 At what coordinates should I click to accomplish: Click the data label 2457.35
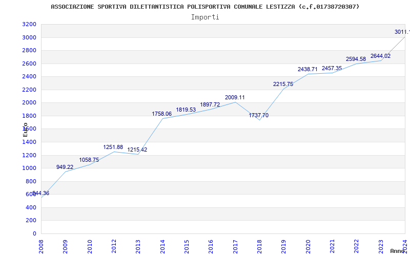pyautogui.click(x=332, y=68)
